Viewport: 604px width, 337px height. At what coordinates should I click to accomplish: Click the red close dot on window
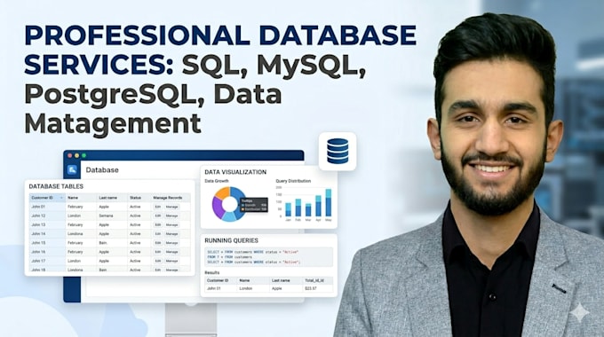[x=70, y=155]
